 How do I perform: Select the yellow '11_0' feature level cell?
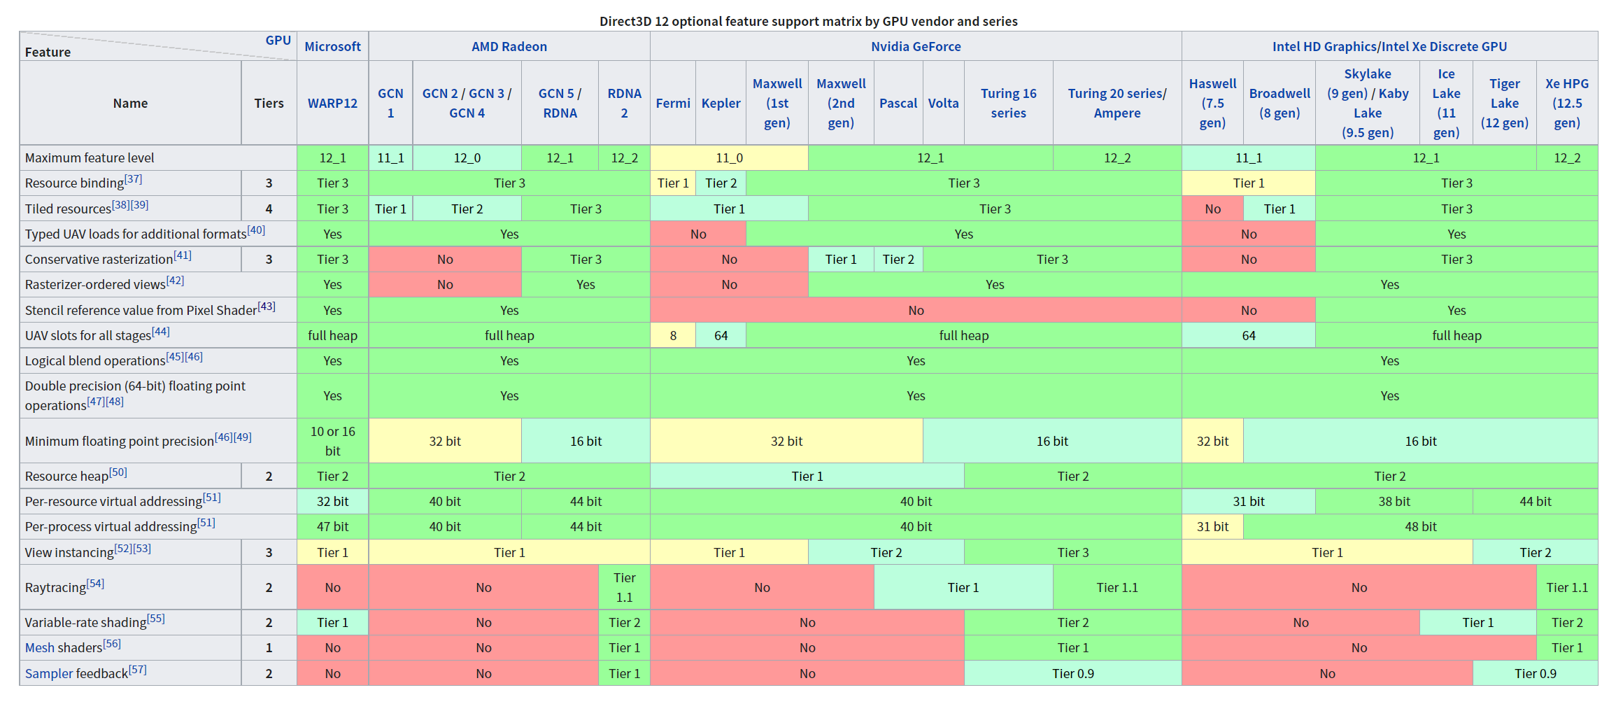click(x=729, y=157)
